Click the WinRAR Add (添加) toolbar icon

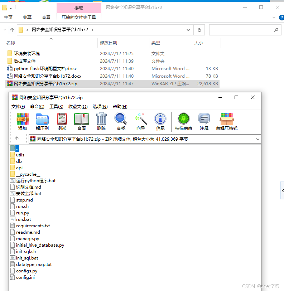point(23,122)
